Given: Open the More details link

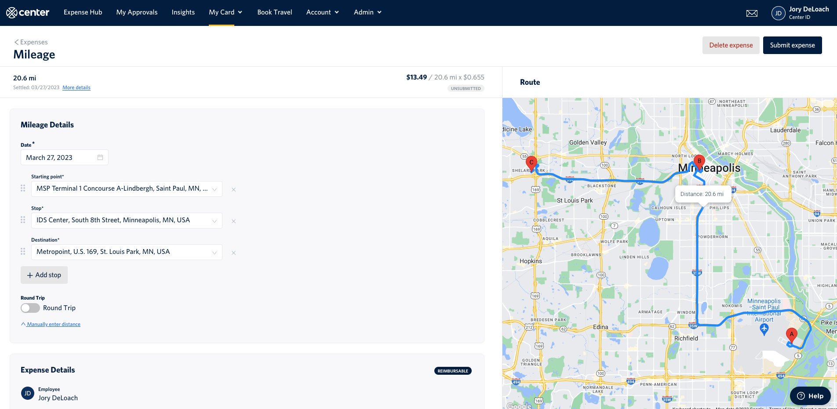Looking at the screenshot, I should click(x=76, y=88).
